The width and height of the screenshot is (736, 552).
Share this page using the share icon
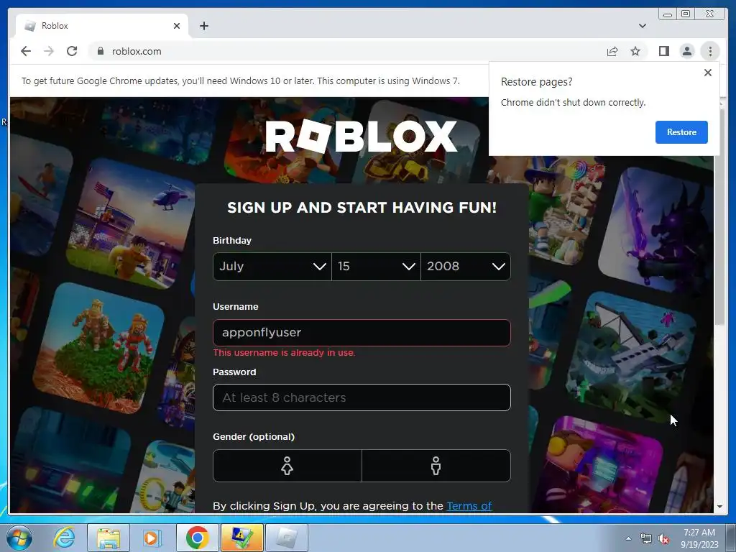tap(612, 51)
